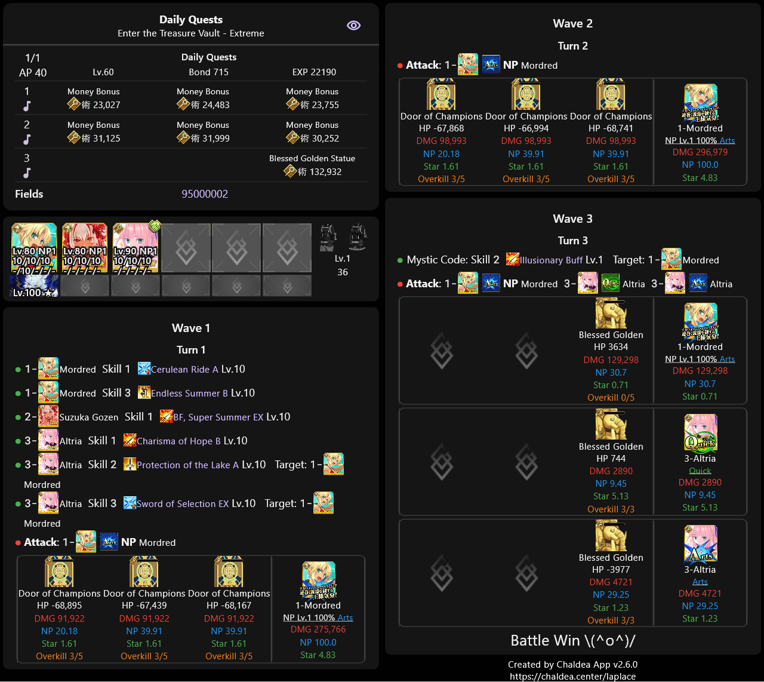This screenshot has height=682, width=764.
Task: Open the Blessed Golden Statue icon worth 132,932
Action: point(290,171)
